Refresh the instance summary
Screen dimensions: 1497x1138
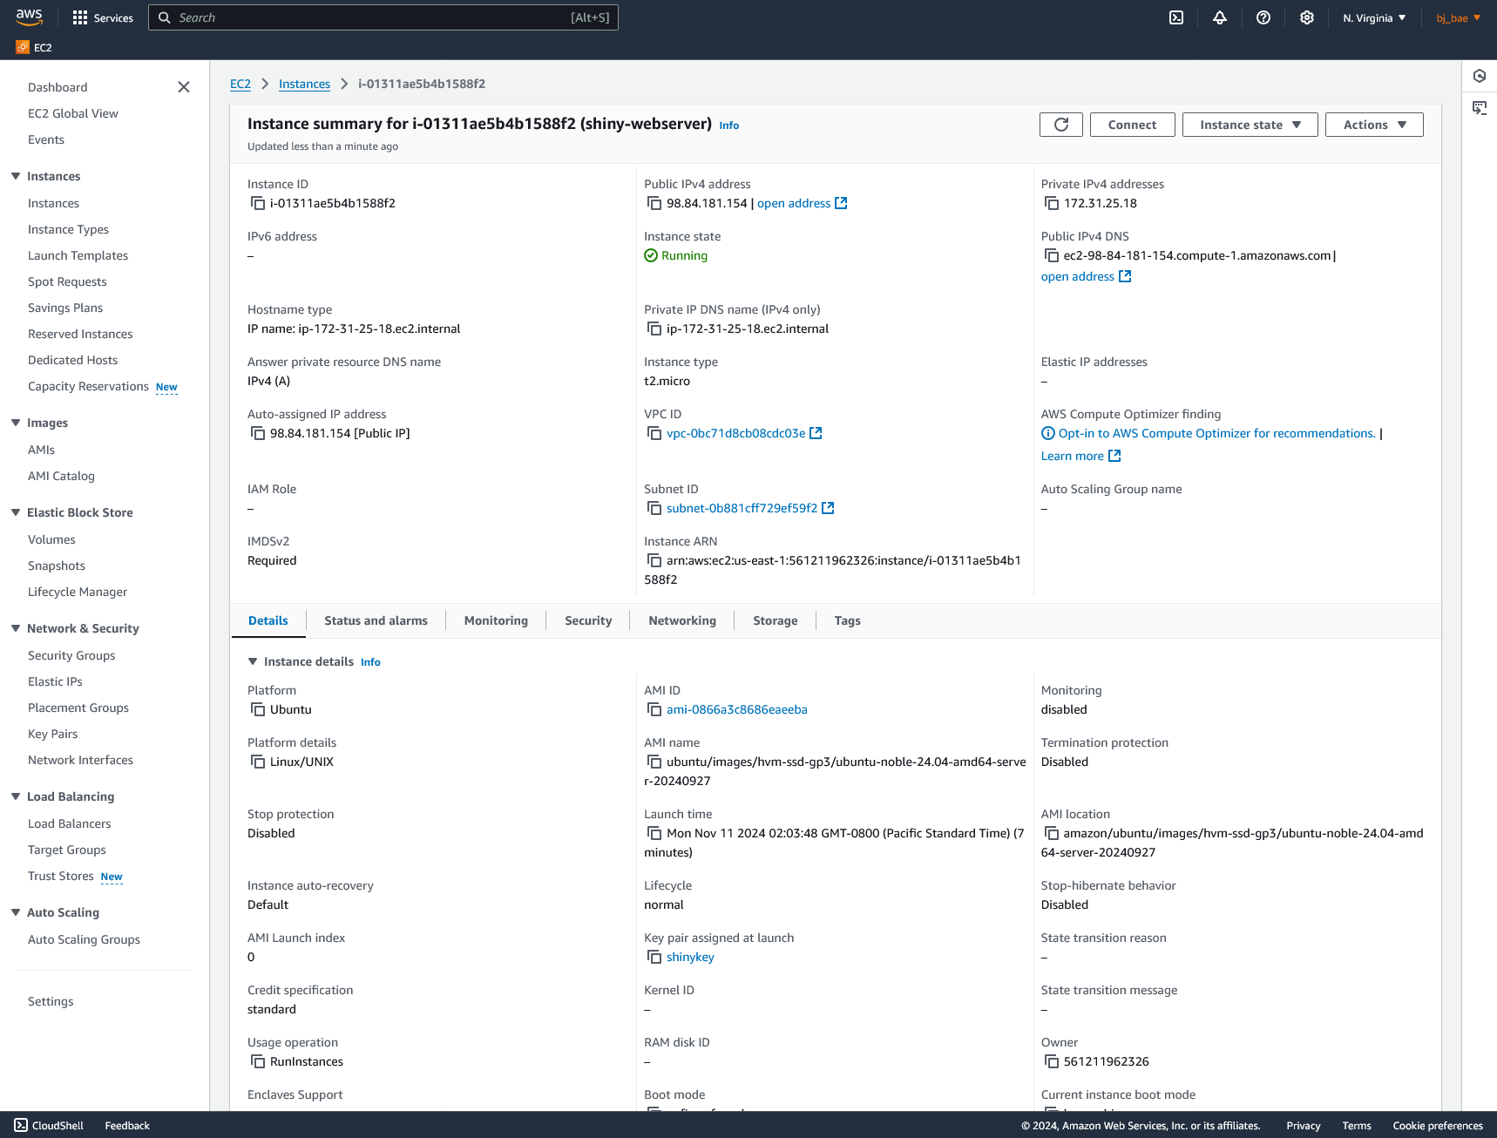[x=1060, y=124]
